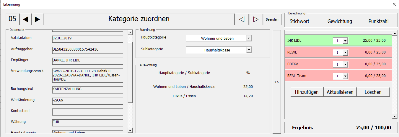Open the Subkategorie dropdown
This screenshot has width=399, height=137.
(249, 50)
